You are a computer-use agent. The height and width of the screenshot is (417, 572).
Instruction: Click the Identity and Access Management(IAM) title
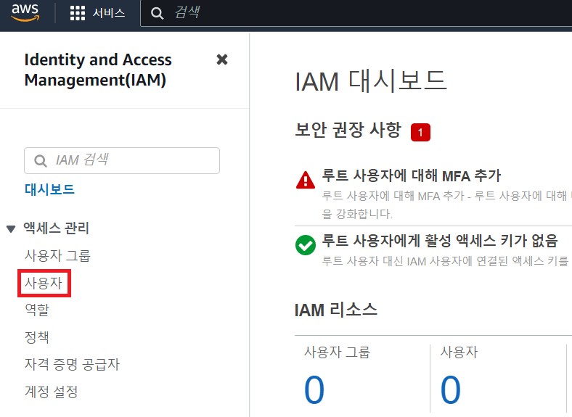click(98, 70)
